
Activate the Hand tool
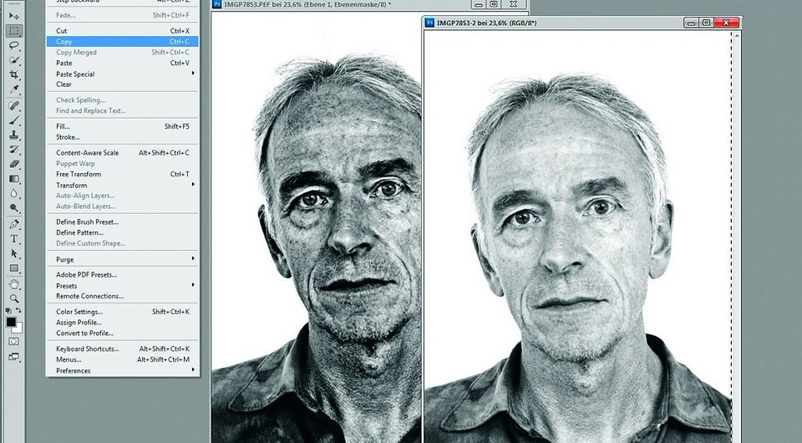click(x=14, y=283)
